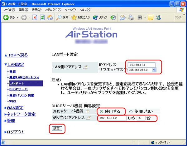
Task: Click the Home icon in toolbar
Action: (x=50, y=17)
